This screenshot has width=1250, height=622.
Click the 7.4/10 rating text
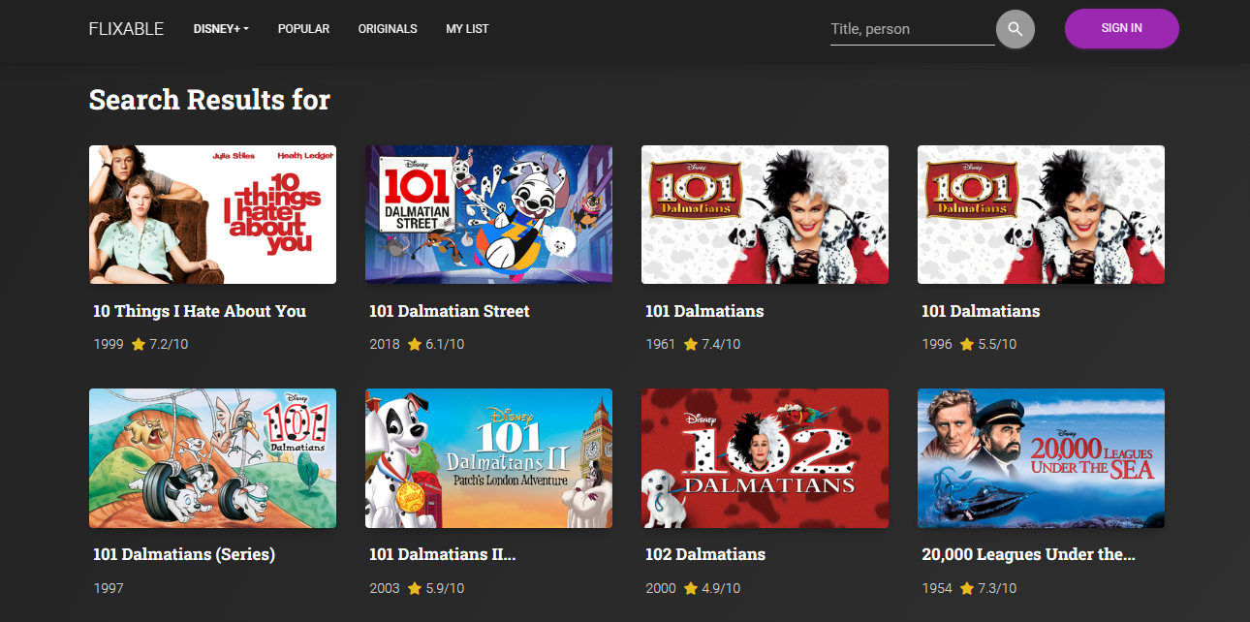point(721,344)
